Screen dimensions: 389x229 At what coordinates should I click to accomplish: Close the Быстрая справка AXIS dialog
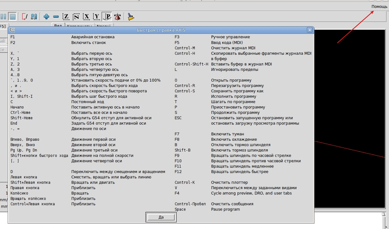tap(310, 30)
